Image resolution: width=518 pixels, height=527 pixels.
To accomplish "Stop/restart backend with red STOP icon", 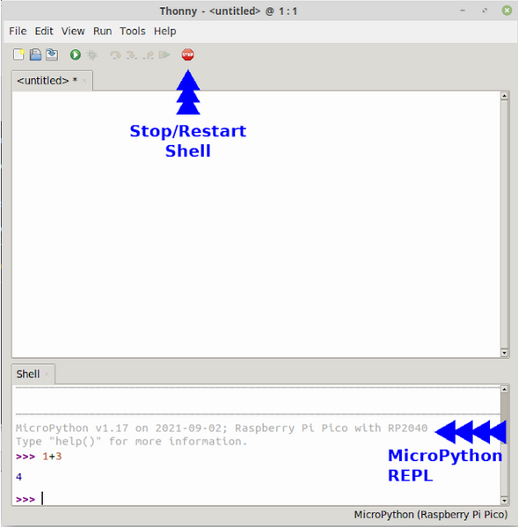I will tap(187, 55).
